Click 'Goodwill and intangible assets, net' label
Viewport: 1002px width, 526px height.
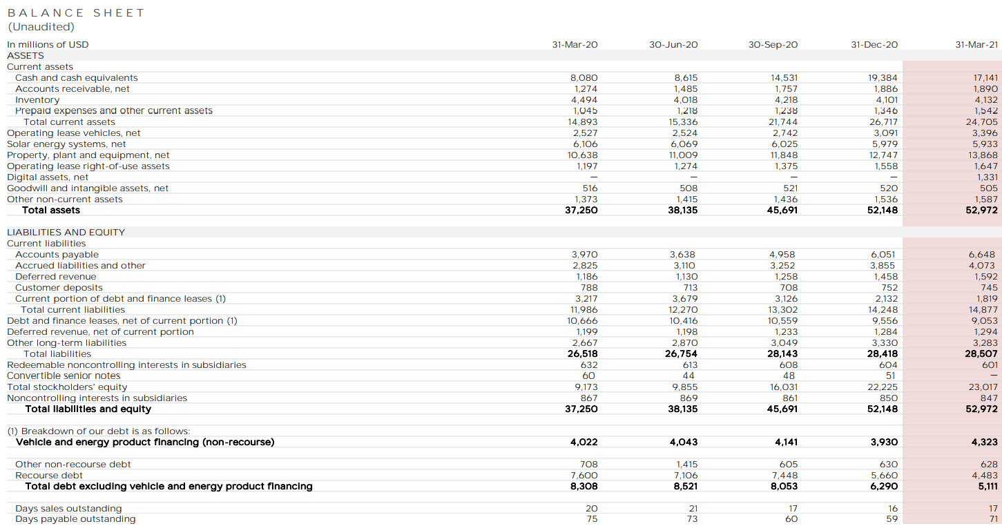88,188
